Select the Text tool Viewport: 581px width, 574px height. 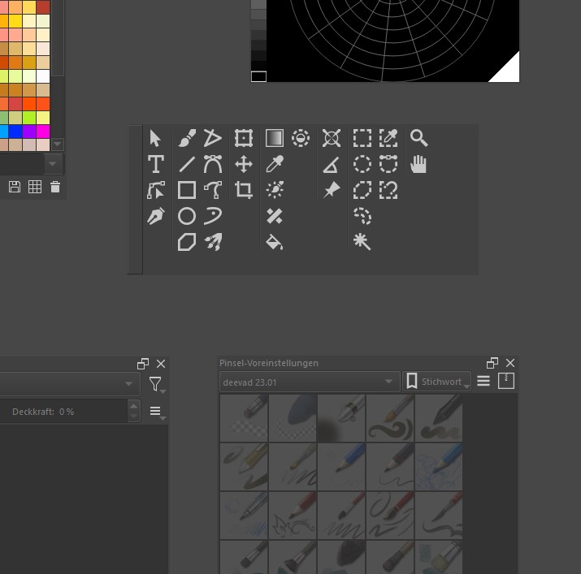[x=156, y=164]
